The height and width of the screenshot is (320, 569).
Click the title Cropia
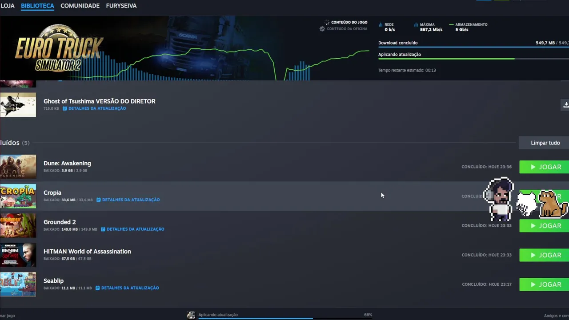point(52,193)
